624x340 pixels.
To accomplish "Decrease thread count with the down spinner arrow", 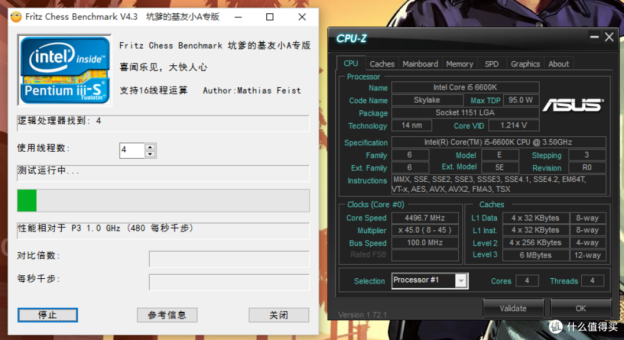I will click(150, 154).
